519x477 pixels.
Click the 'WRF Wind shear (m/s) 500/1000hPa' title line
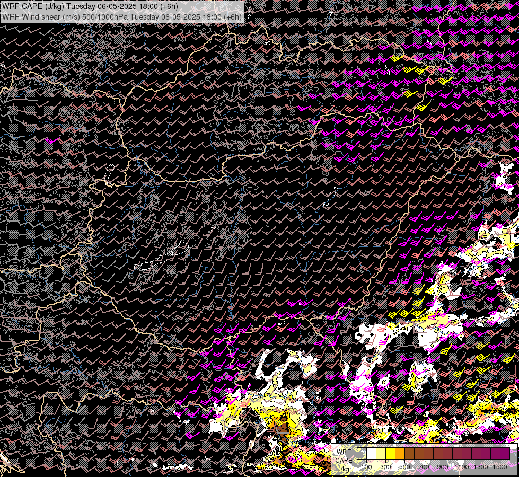[x=122, y=16]
